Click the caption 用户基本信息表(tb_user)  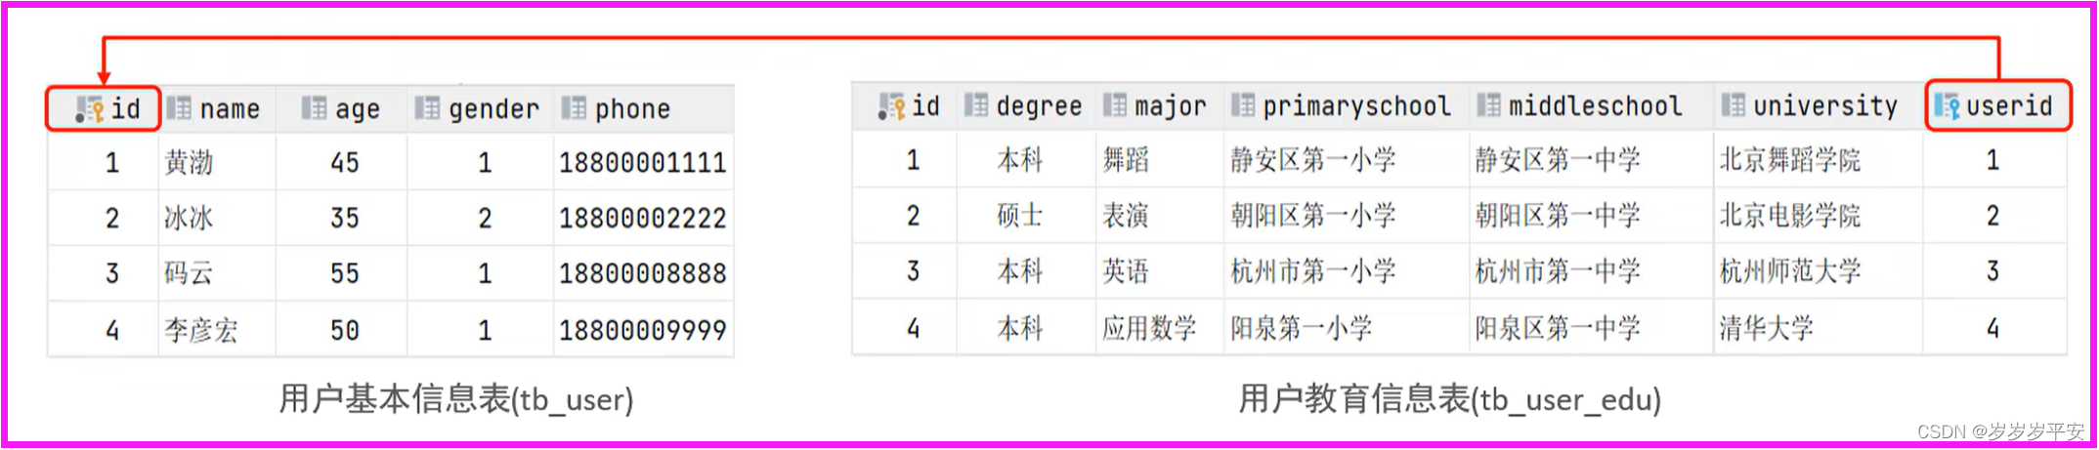pos(456,399)
